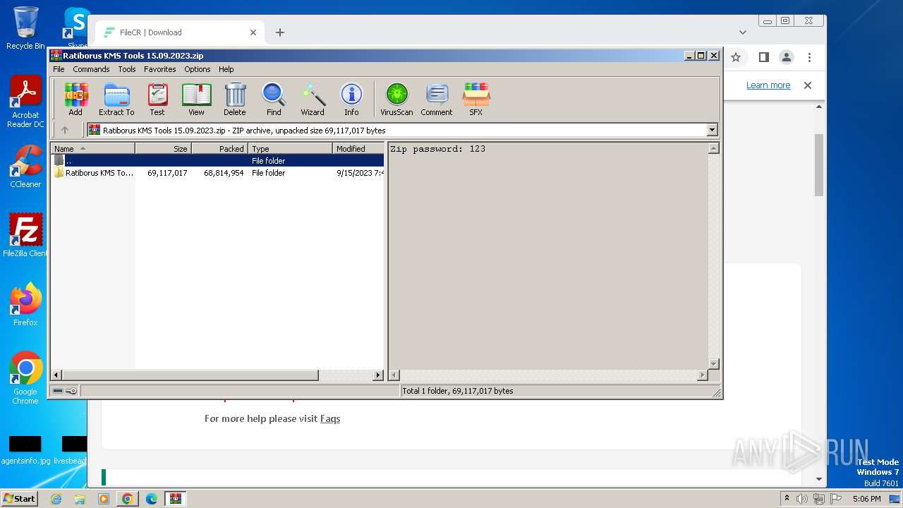Viewport: 903px width, 508px height.
Task: Click the Extract To toolbar icon
Action: (116, 99)
